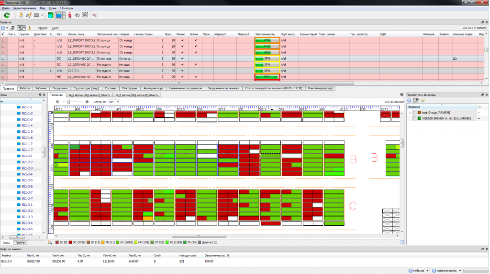Toggle Включ checkmark in LZ_ДЕПО MSC 20 Не задано row
This screenshot has width=490, height=274.
click(x=196, y=64)
